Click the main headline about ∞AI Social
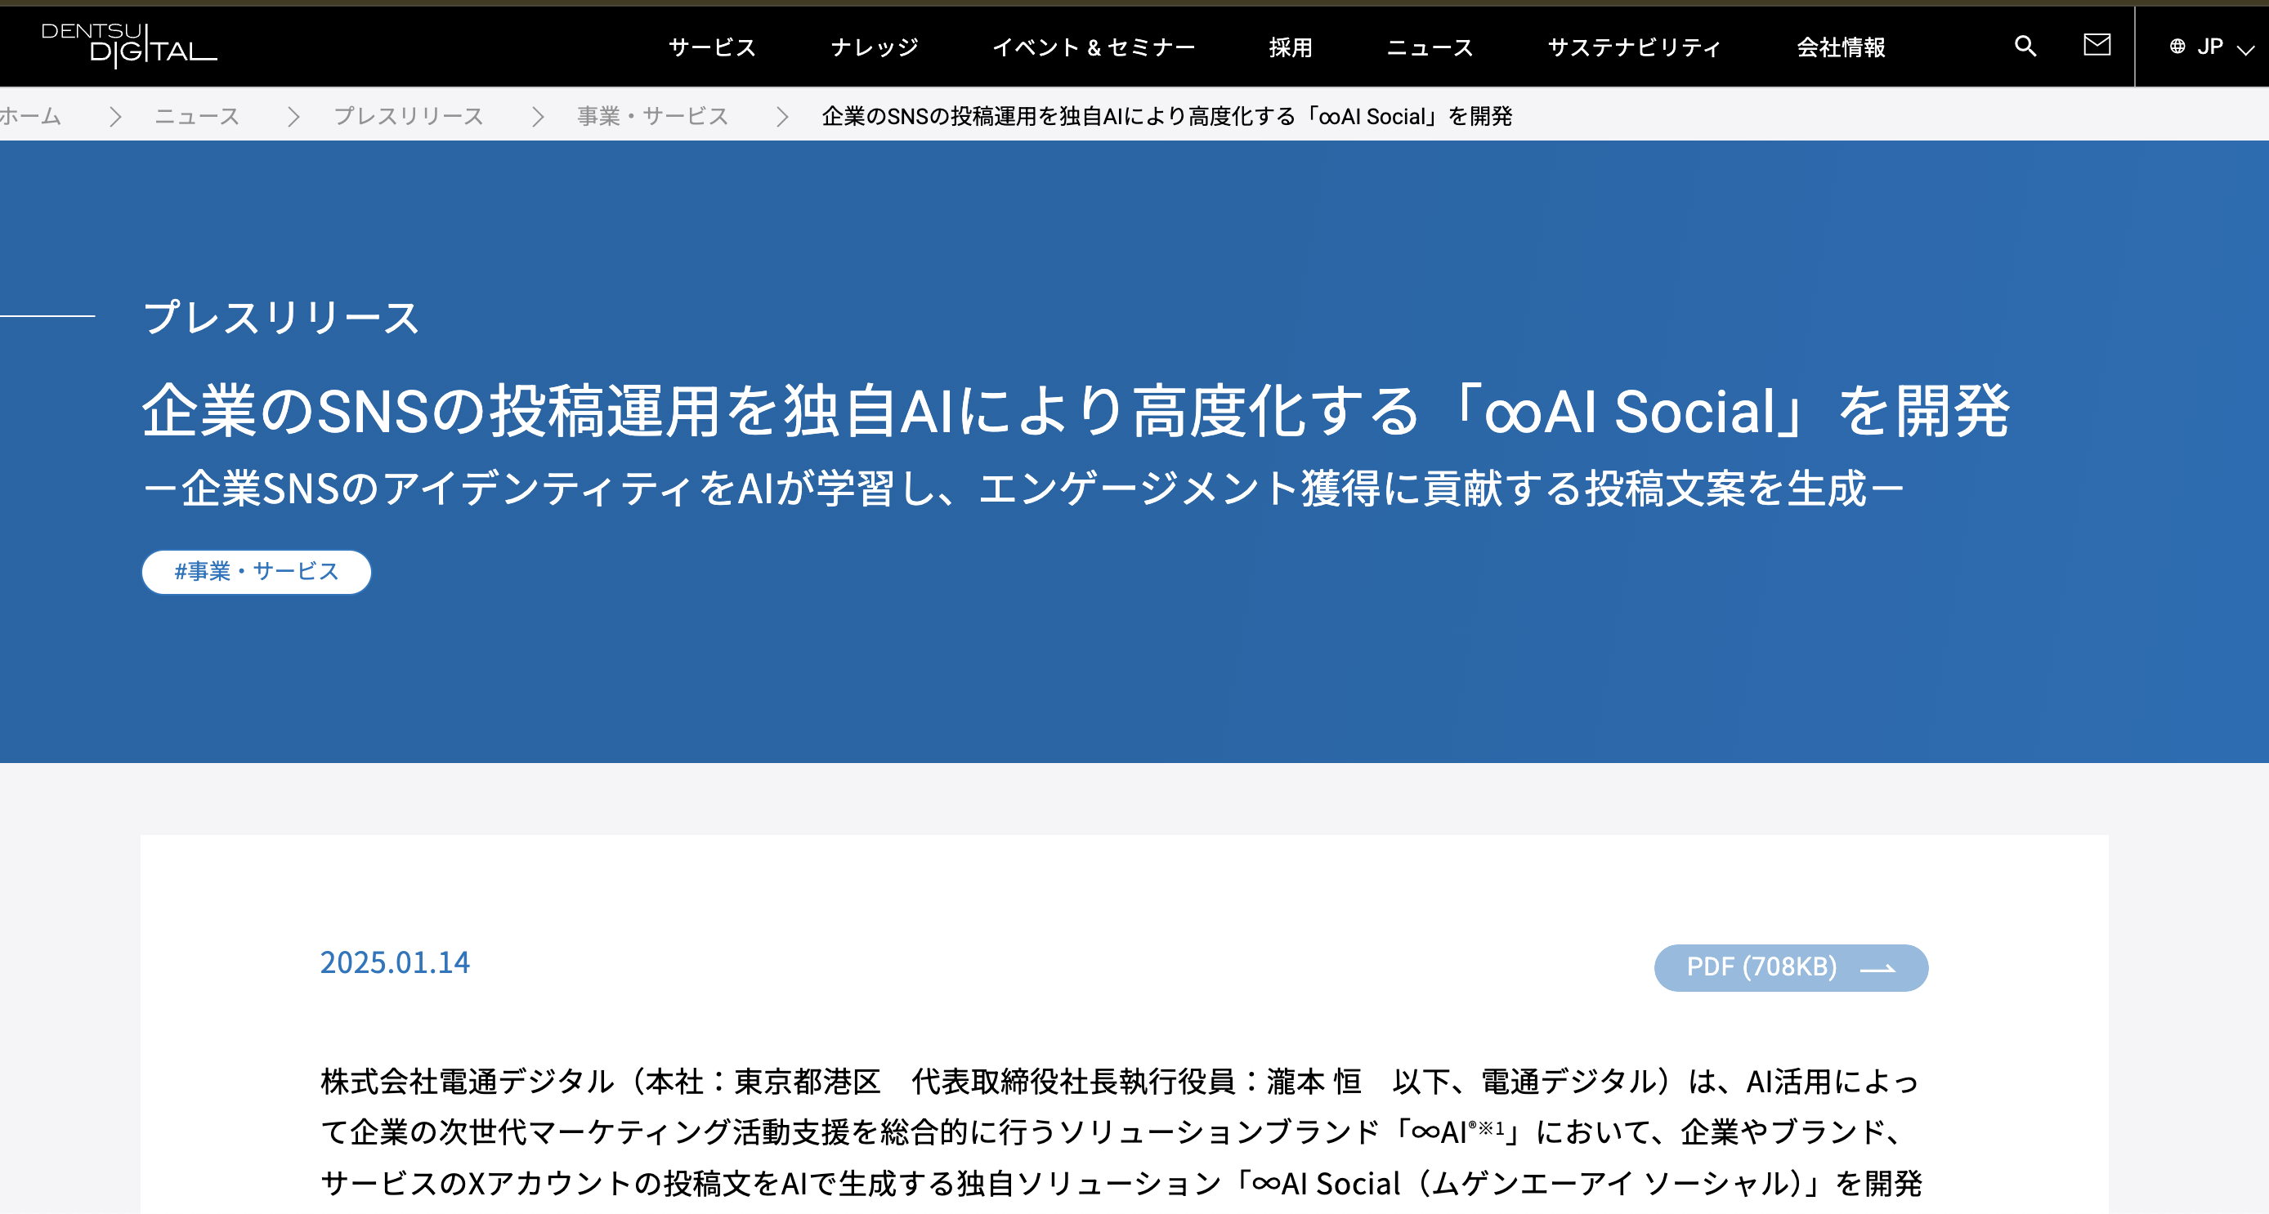This screenshot has width=2269, height=1214. coord(1076,410)
